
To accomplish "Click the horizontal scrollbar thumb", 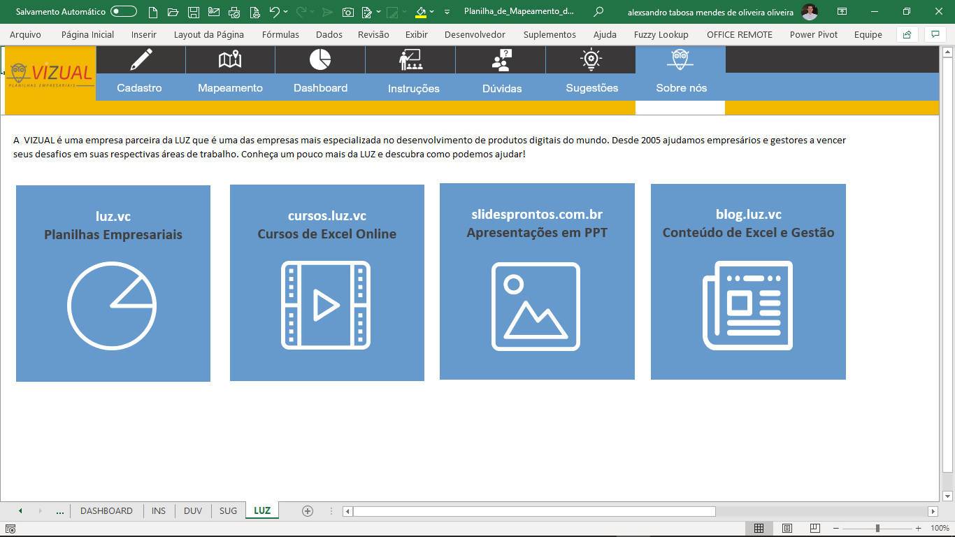I will click(534, 511).
